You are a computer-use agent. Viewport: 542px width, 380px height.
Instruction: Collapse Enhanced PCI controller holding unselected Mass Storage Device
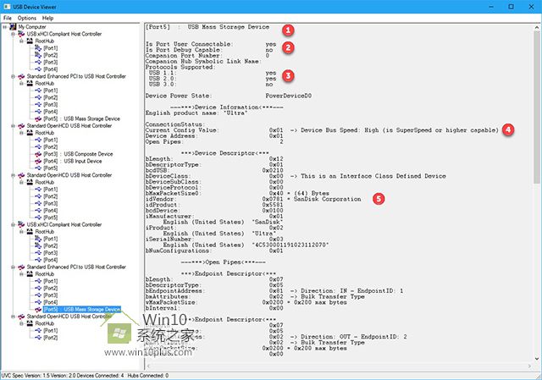tap(14, 76)
